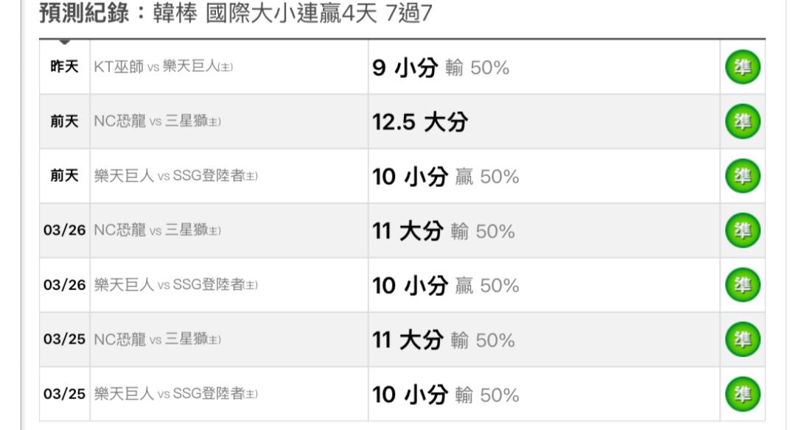The image size is (796, 430).
Task: Open 03/26 樂天巨人 vs SSG登陸者 matchup
Action: point(175,284)
